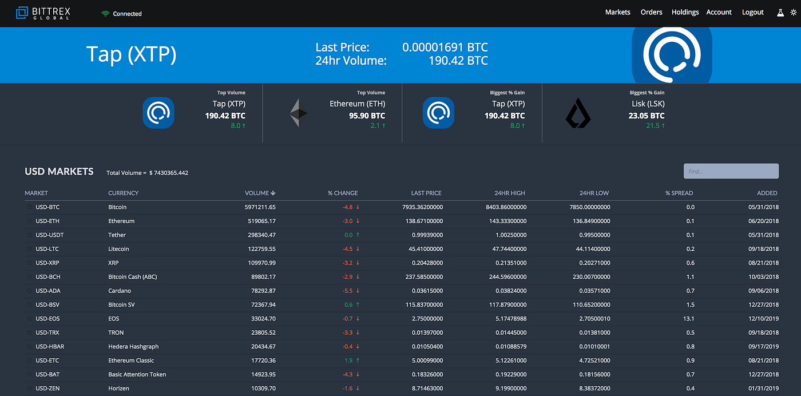Open the flask lab features icon
Screen dimensions: 801x396
pyautogui.click(x=780, y=12)
